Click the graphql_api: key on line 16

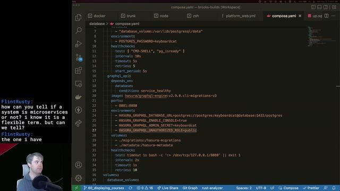click(119, 76)
